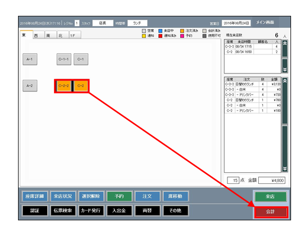Click the red 通知済み legend swatch
Image resolution: width=308 pixels, height=233 pixels.
161,36
